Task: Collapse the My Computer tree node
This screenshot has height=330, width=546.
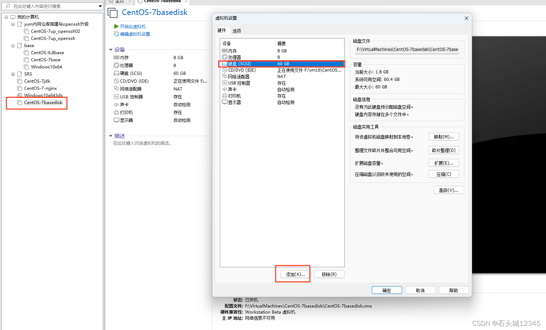Action: pos(6,17)
